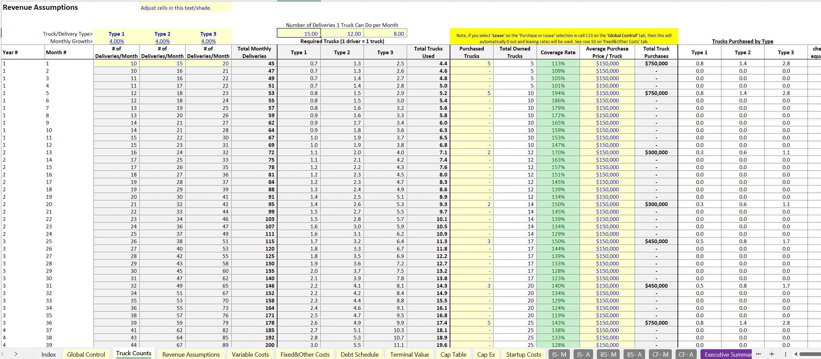Select Type 2 deliveries cell showing 15
The height and width of the screenshot is (359, 821).
pos(162,63)
